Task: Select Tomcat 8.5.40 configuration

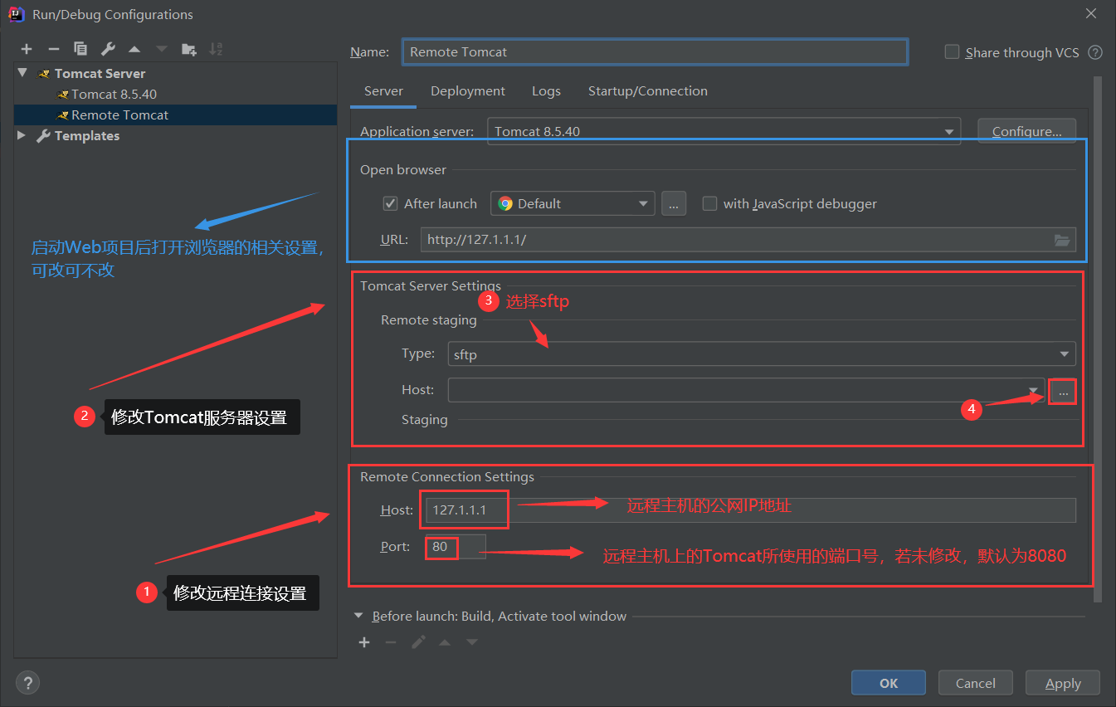Action: [x=114, y=94]
